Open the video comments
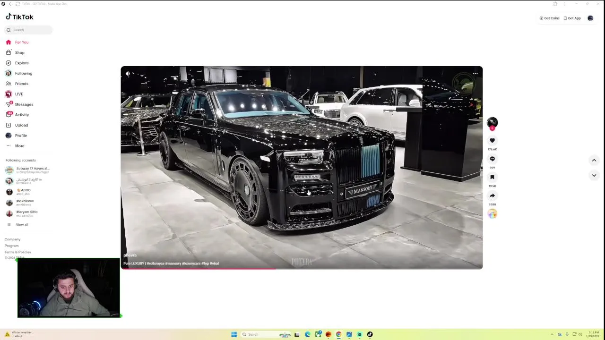This screenshot has height=340, width=605. click(492, 159)
